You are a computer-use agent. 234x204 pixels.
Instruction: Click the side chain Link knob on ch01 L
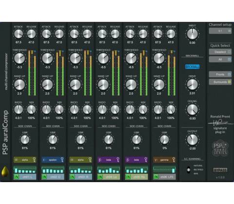pyautogui.click(x=25, y=139)
